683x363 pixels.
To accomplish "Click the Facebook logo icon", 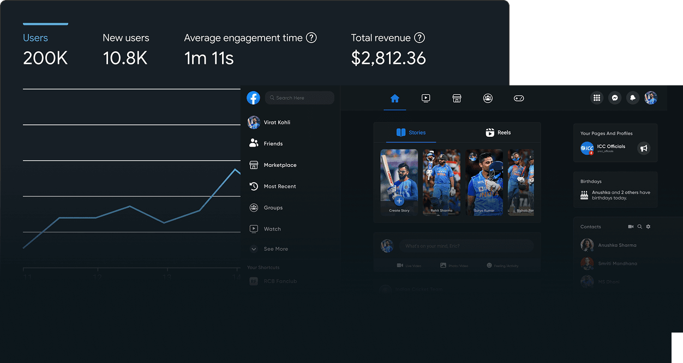I will [x=253, y=98].
